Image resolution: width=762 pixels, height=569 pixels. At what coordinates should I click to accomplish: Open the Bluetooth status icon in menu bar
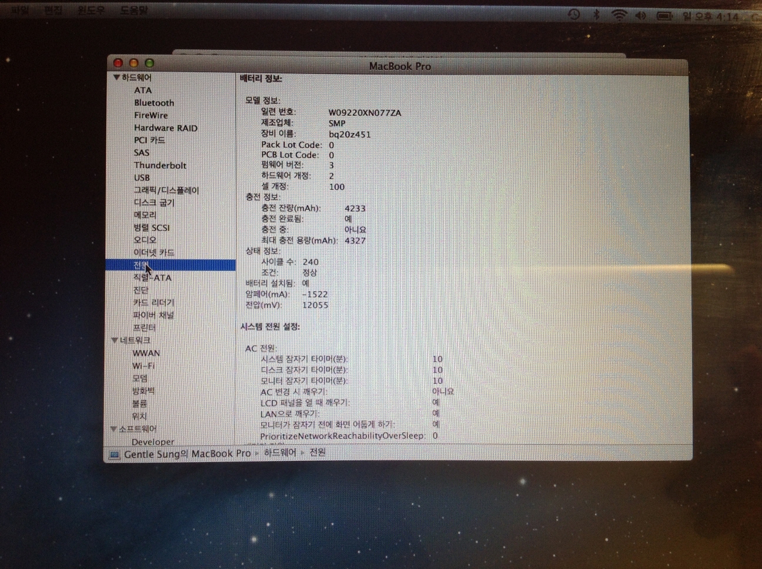pyautogui.click(x=596, y=15)
